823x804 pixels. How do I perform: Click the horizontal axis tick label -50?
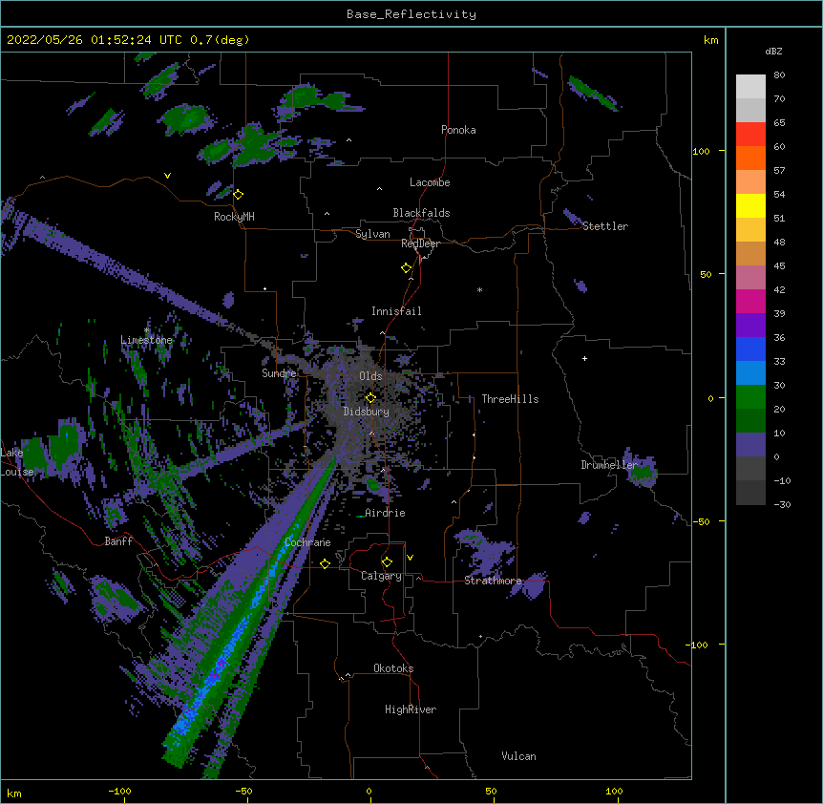tap(243, 791)
